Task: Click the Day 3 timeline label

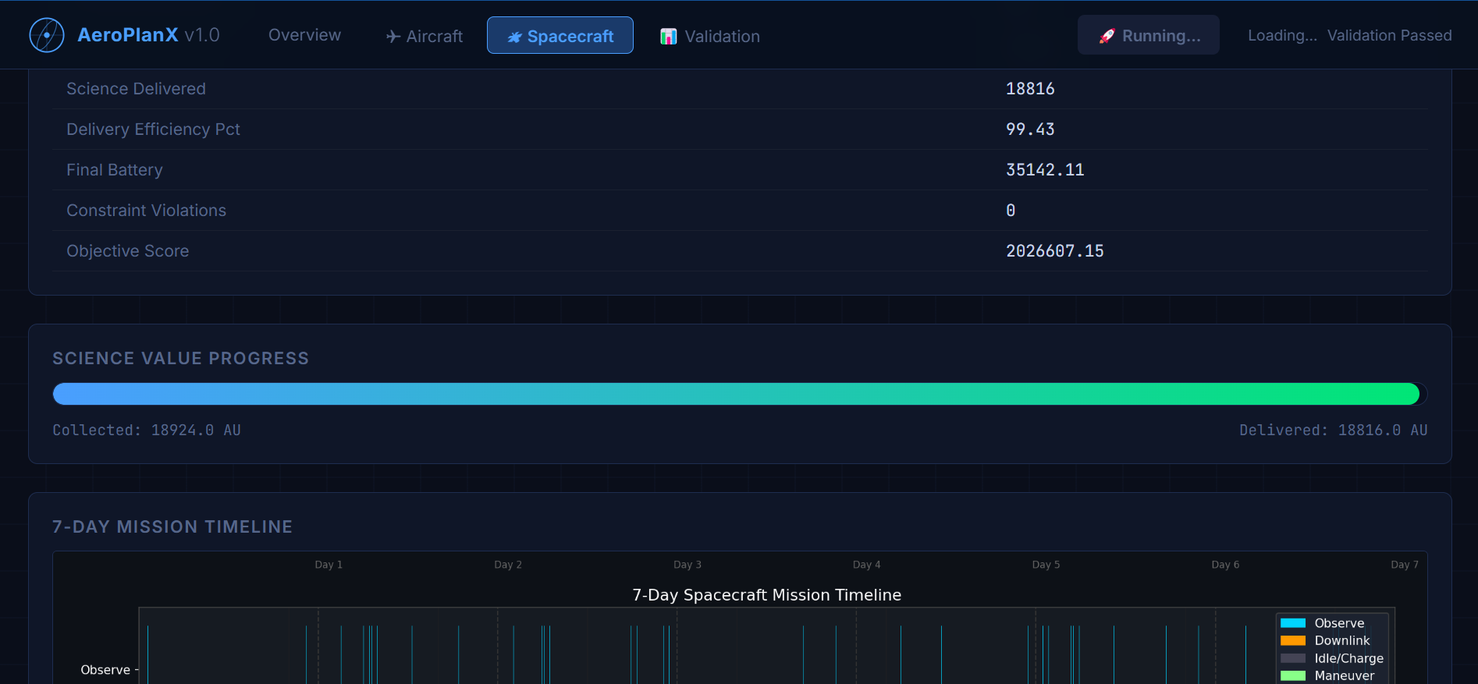Action: pyautogui.click(x=687, y=565)
